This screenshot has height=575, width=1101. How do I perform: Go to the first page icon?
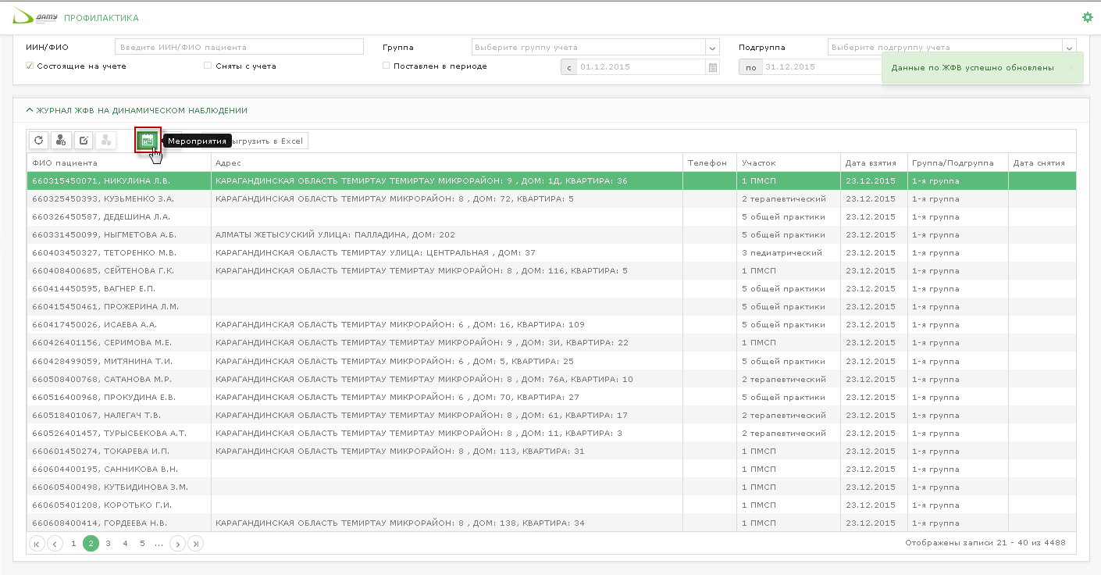(37, 544)
